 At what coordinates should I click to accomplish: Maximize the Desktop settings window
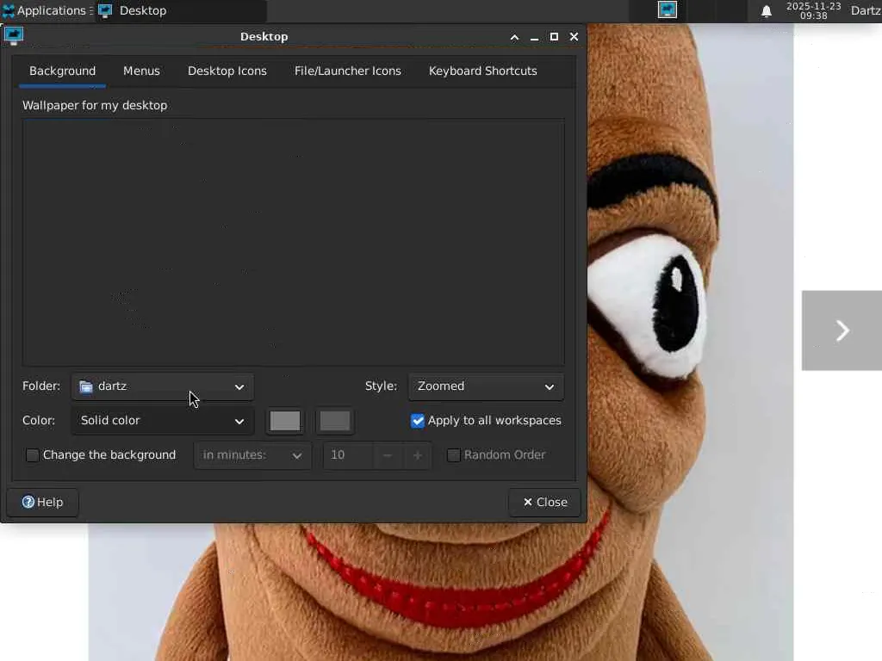(x=554, y=36)
